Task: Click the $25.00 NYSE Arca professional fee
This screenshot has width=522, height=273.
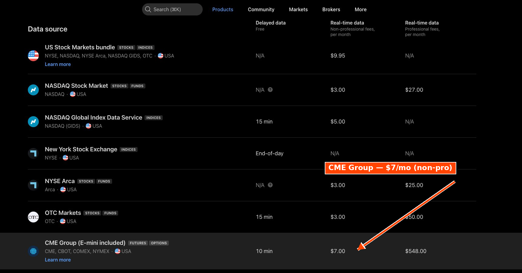Action: pyautogui.click(x=414, y=185)
